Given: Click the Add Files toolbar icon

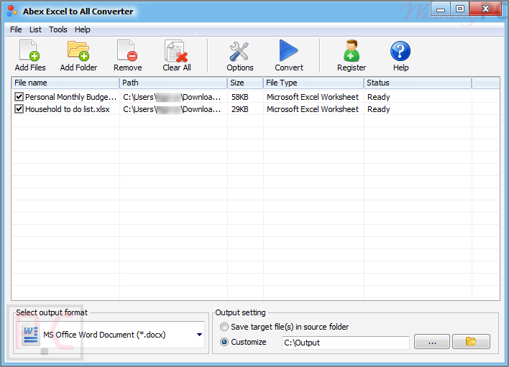Looking at the screenshot, I should (x=30, y=50).
